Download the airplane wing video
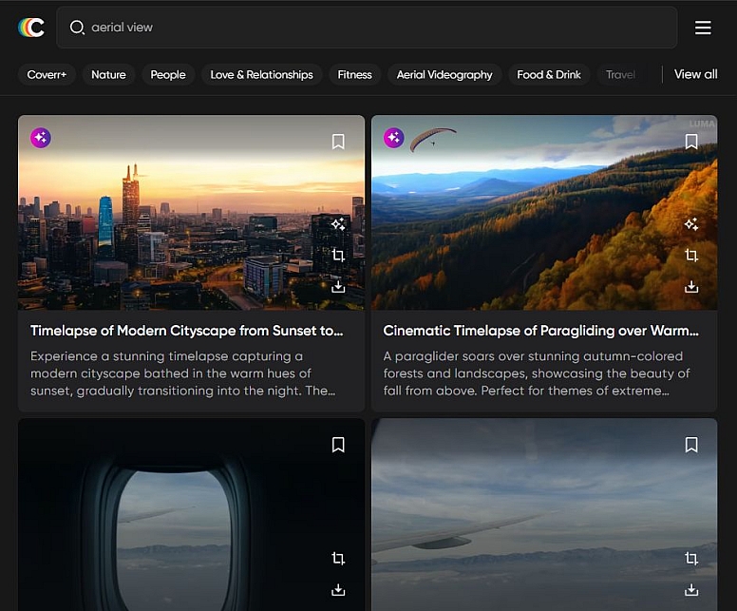The image size is (737, 611). coord(691,589)
